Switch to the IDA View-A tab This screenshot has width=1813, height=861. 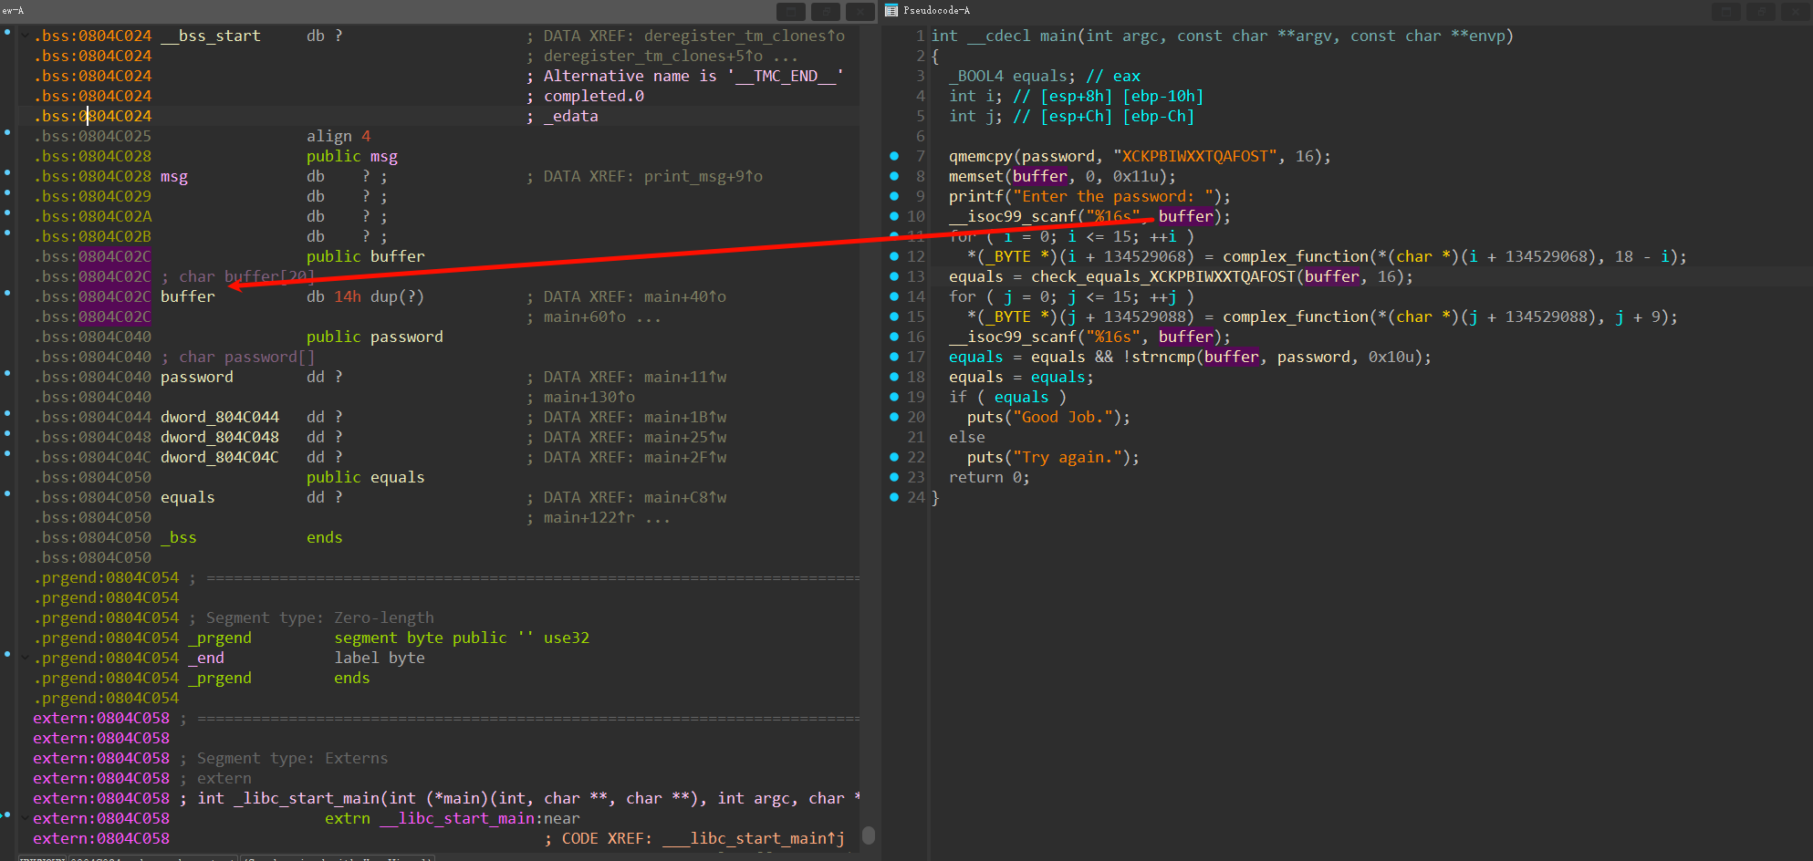pos(13,10)
